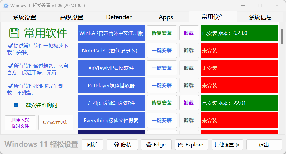Minimize the Windows11轻松设置 window
This screenshot has height=154, width=286.
(243, 6)
